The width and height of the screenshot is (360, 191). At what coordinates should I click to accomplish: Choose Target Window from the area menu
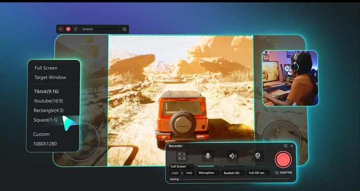[x=50, y=77]
